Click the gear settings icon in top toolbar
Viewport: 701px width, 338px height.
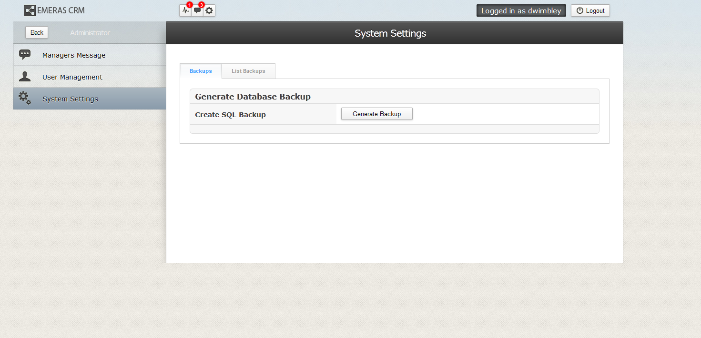coord(209,11)
